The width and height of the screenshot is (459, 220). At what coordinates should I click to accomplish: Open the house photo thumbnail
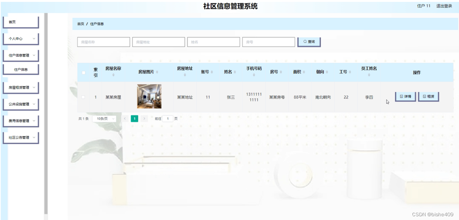pos(149,97)
